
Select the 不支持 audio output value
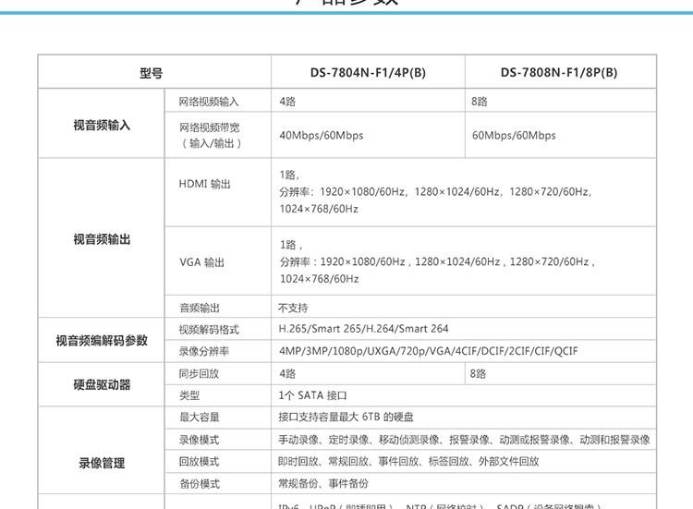click(x=293, y=308)
